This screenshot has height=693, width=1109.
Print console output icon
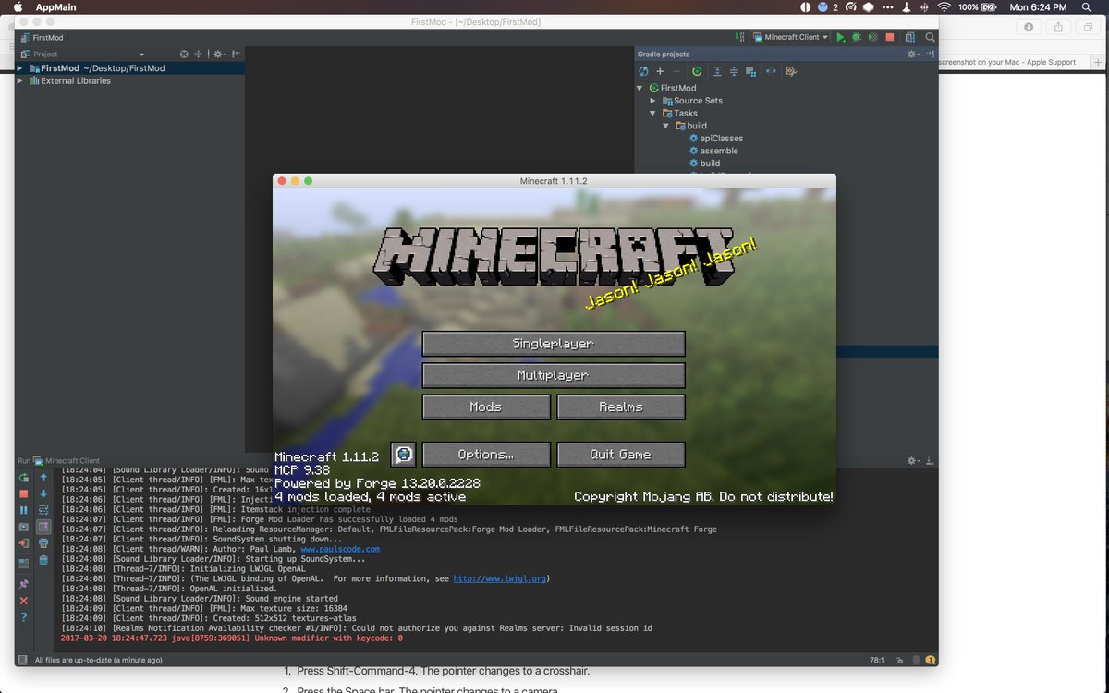point(43,543)
